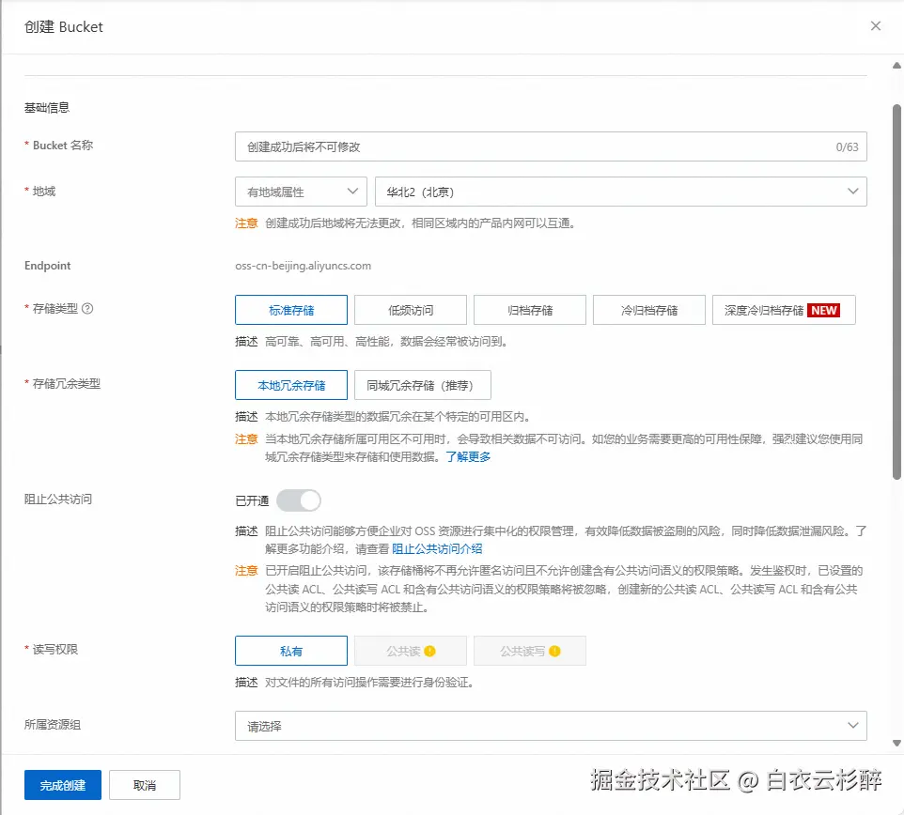Click the 读写权限 label
Screen dimensions: 904x815
click(x=55, y=650)
